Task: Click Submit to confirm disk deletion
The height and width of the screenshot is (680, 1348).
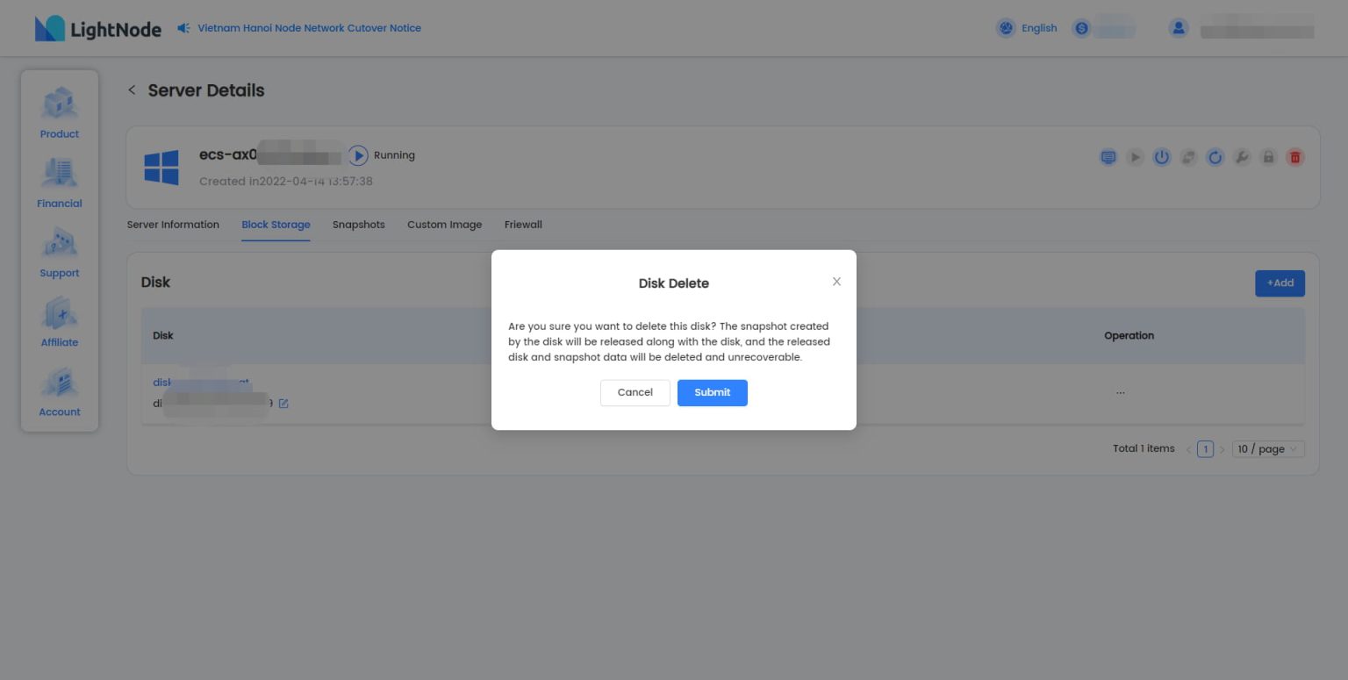Action: (x=712, y=392)
